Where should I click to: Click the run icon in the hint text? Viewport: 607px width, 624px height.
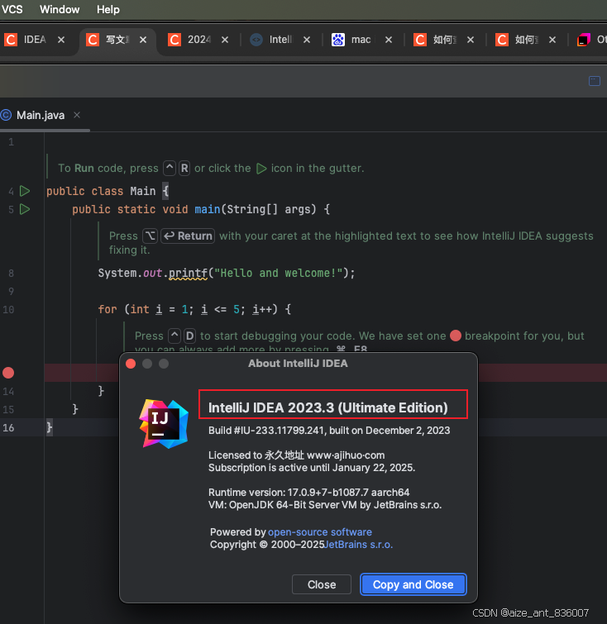261,169
